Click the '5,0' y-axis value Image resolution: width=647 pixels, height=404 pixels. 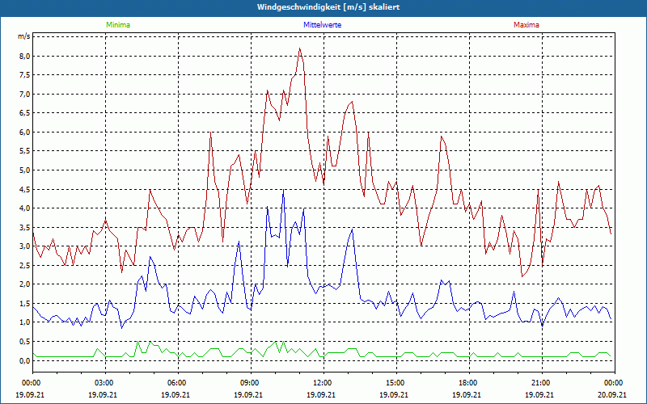click(25, 170)
